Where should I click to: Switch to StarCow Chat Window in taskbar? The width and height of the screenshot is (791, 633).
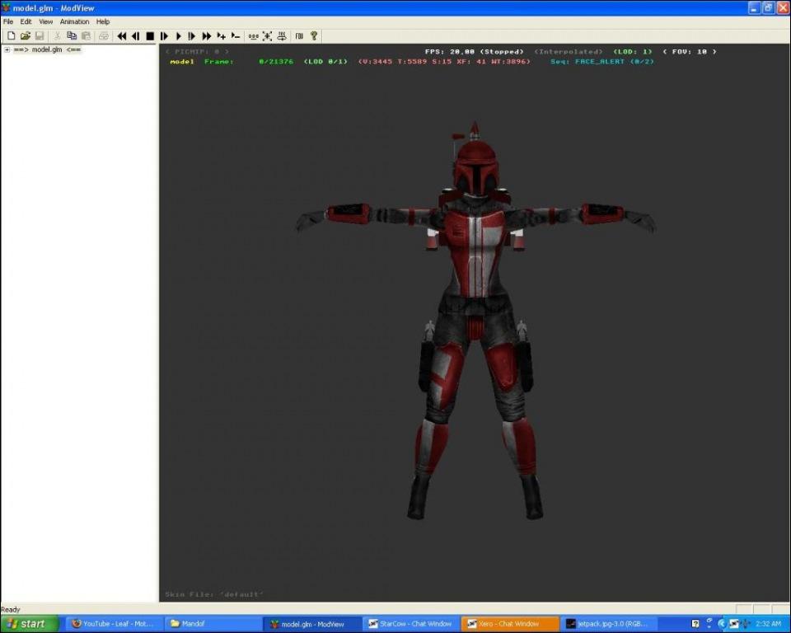[410, 624]
